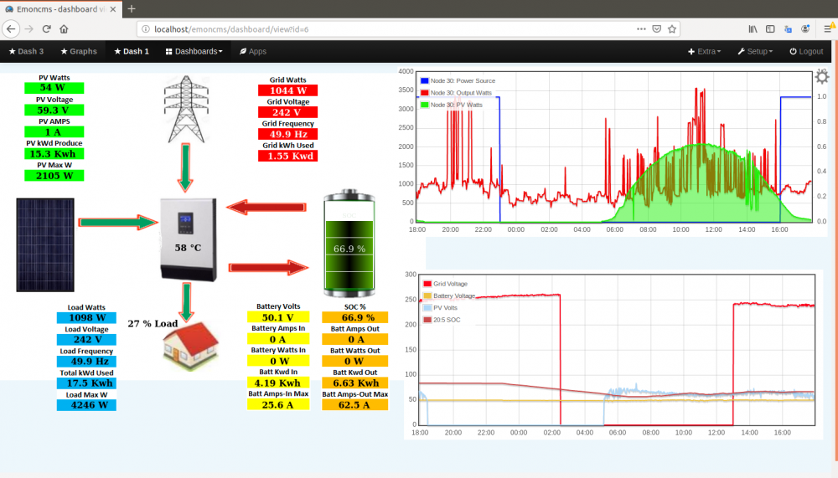Screen dimensions: 838x478
Task: Click the battery 66.9 % icon
Action: (x=349, y=243)
